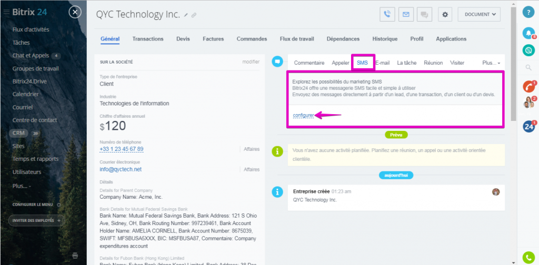Switch to the Général tab
Screen dimensions: 539x265
coord(110,39)
